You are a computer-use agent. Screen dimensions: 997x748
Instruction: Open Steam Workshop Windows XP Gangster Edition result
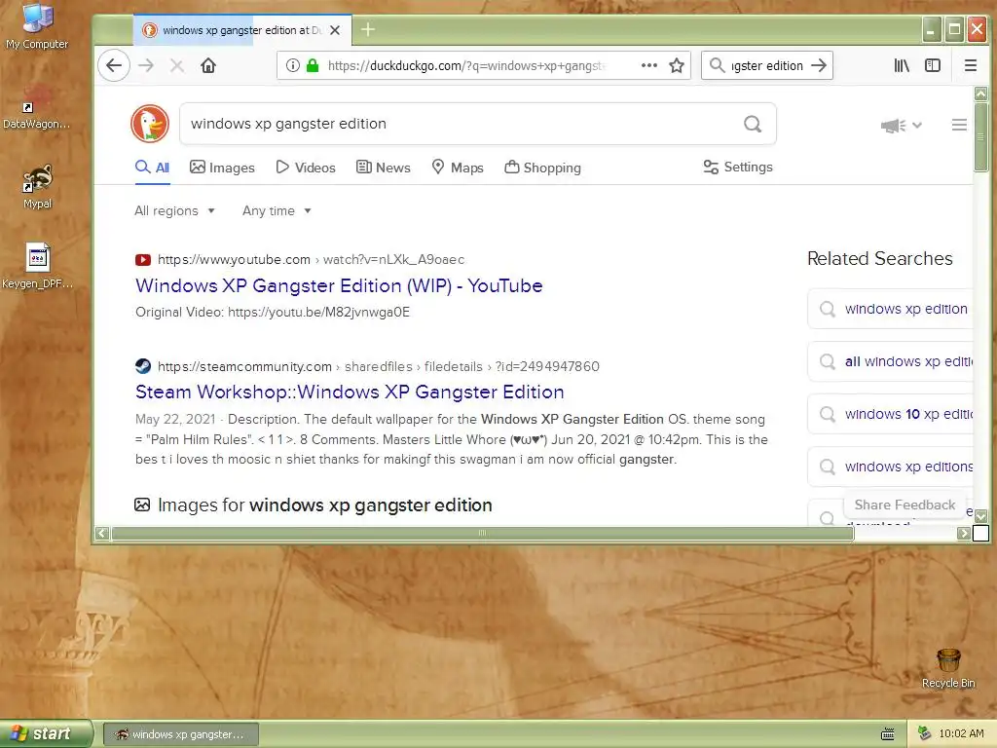[350, 392]
